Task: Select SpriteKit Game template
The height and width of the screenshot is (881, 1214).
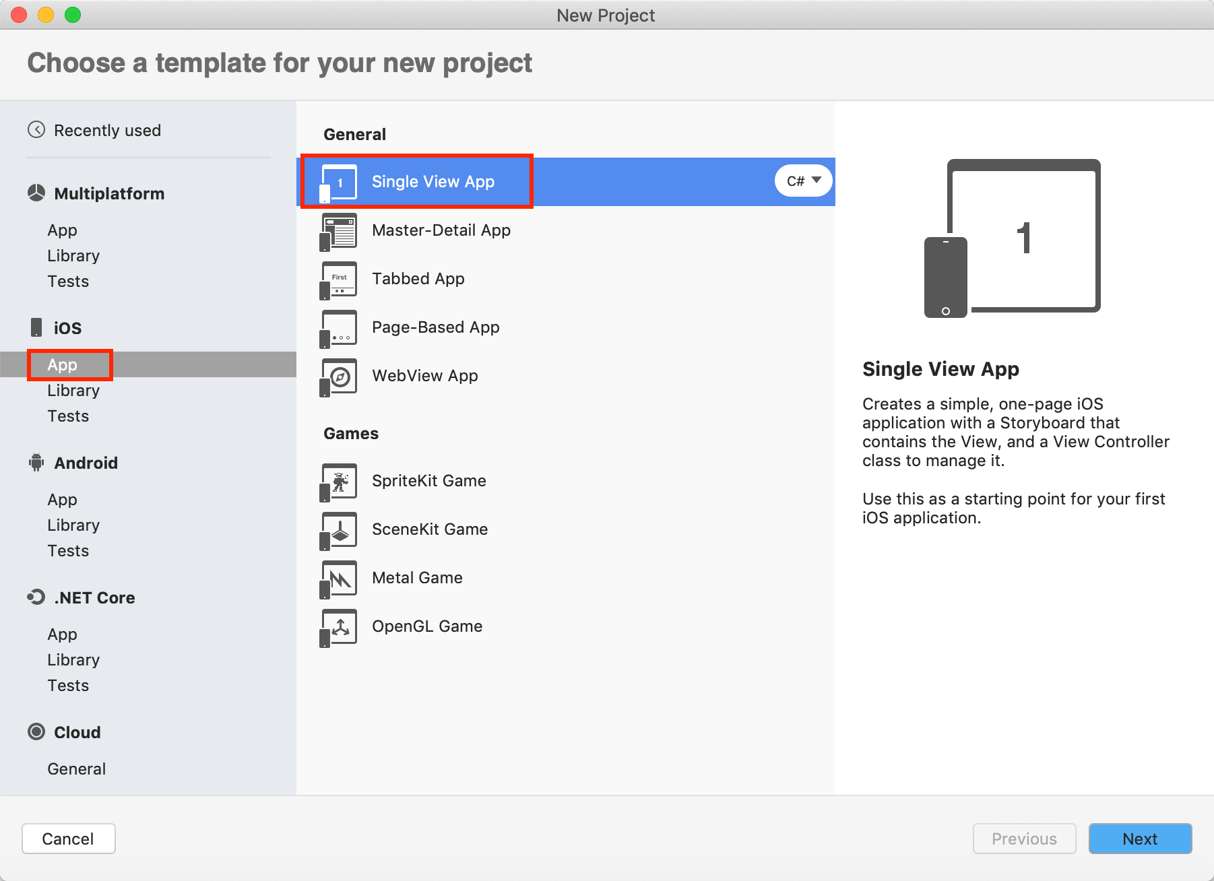Action: coord(566,481)
